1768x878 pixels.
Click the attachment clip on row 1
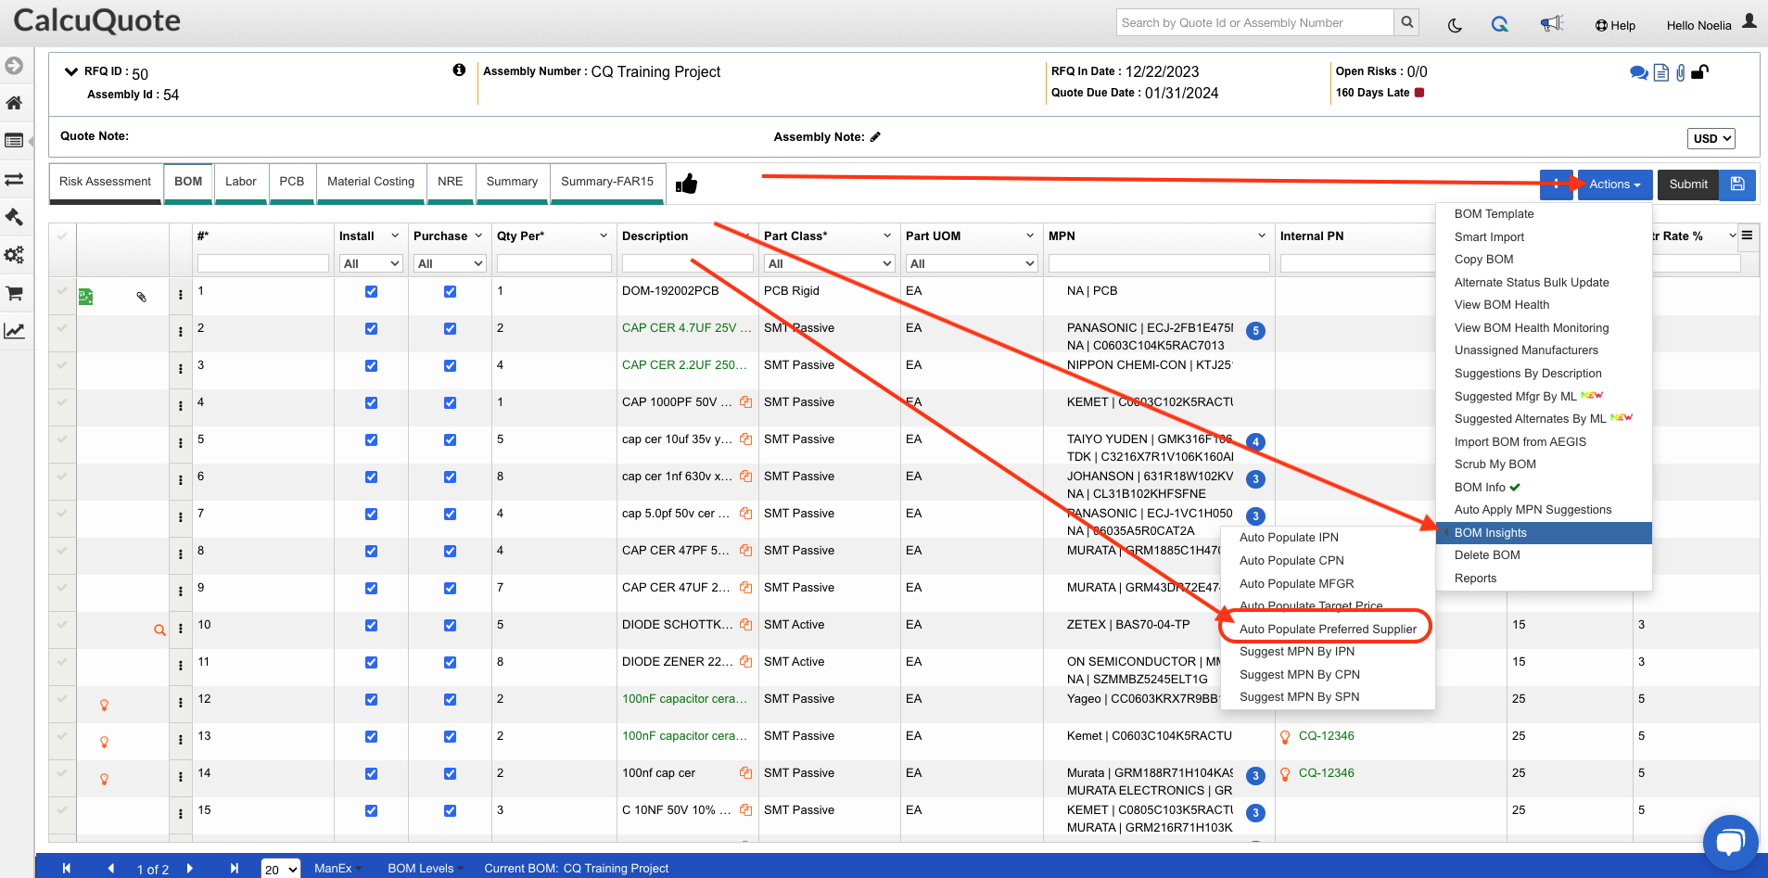(x=142, y=297)
